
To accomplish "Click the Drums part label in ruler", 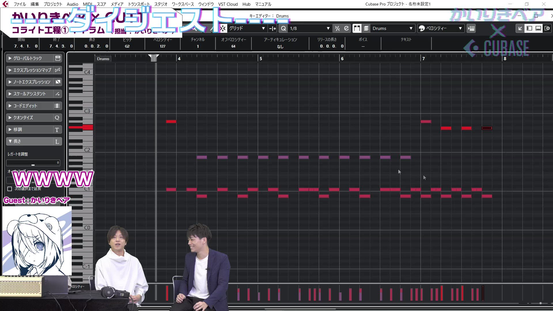I will pos(103,59).
